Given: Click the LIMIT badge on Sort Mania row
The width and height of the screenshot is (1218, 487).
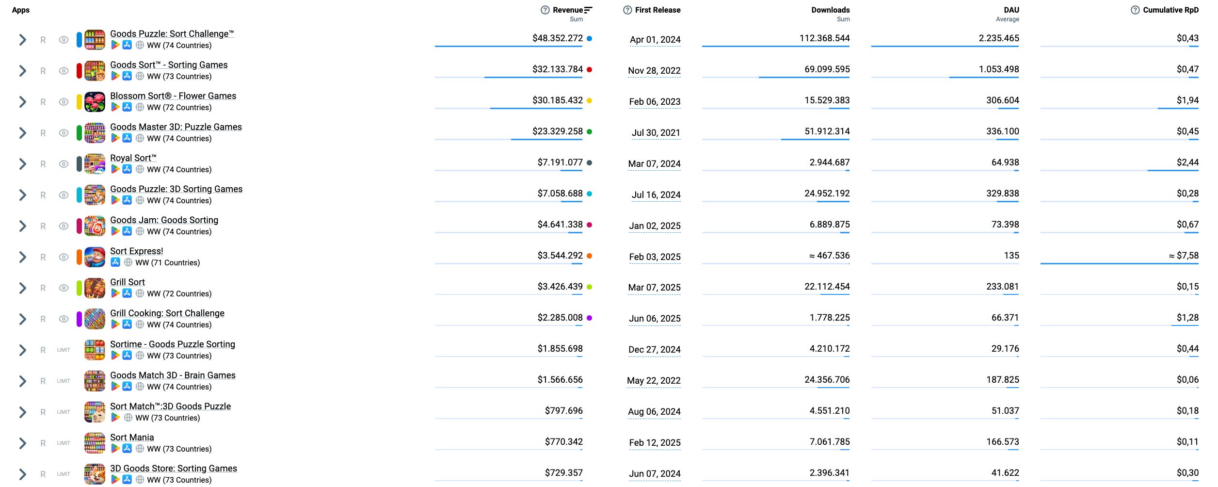Looking at the screenshot, I should [64, 443].
